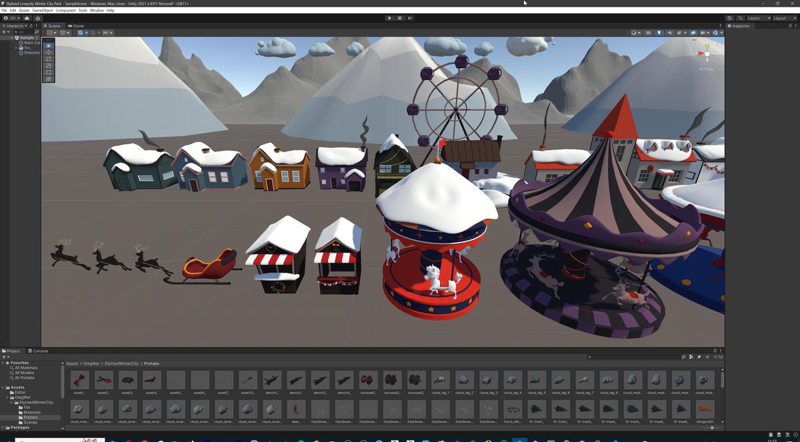Toggle scene gizmos globe button

click(715, 32)
